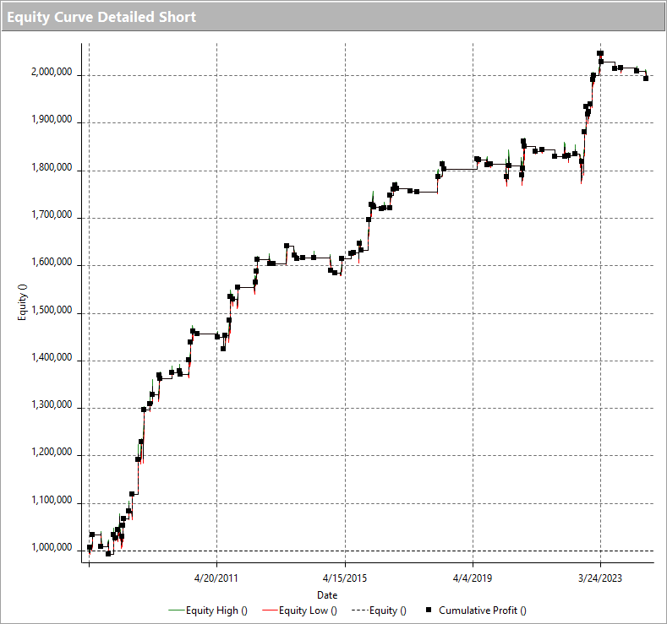Click the 1,200,000 y-axis label
667x624 pixels.
point(52,452)
